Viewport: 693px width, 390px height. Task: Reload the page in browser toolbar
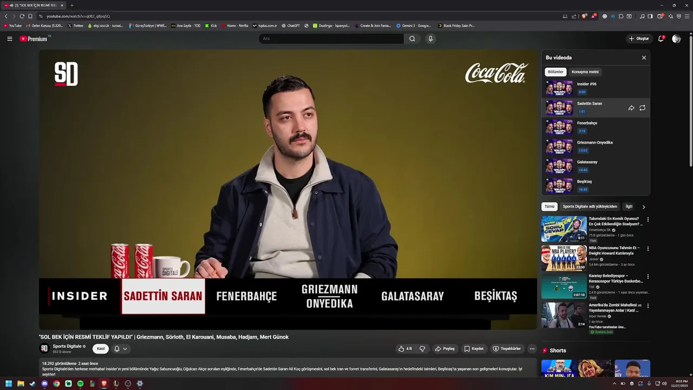pos(22,16)
